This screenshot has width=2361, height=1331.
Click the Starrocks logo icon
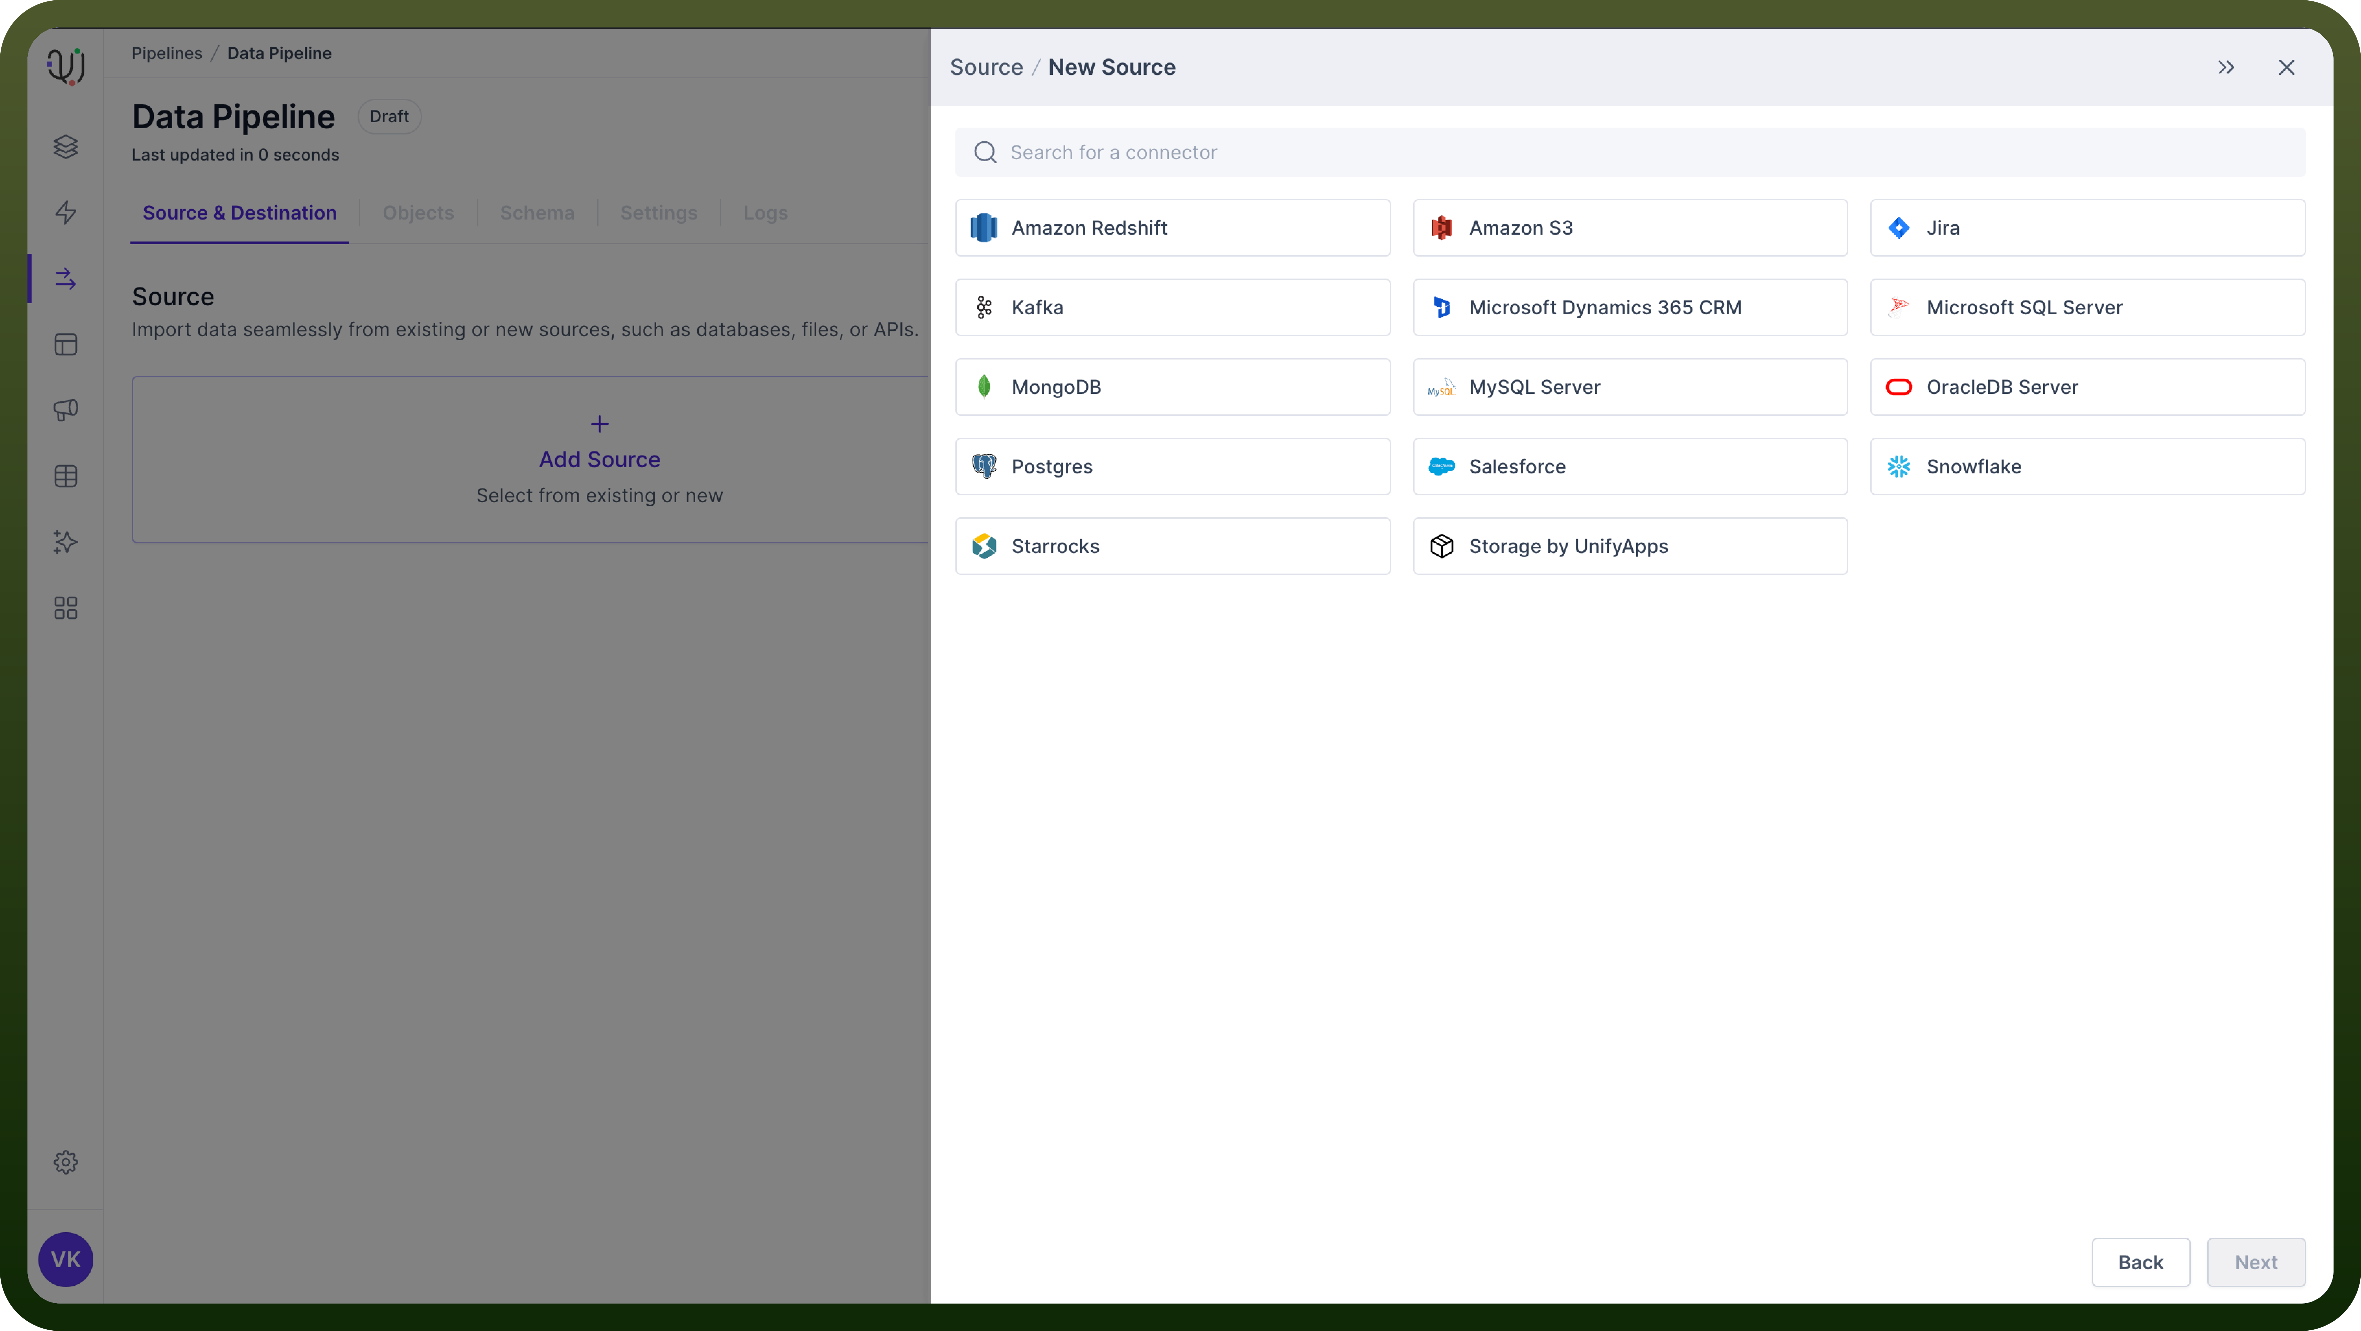[x=984, y=547]
